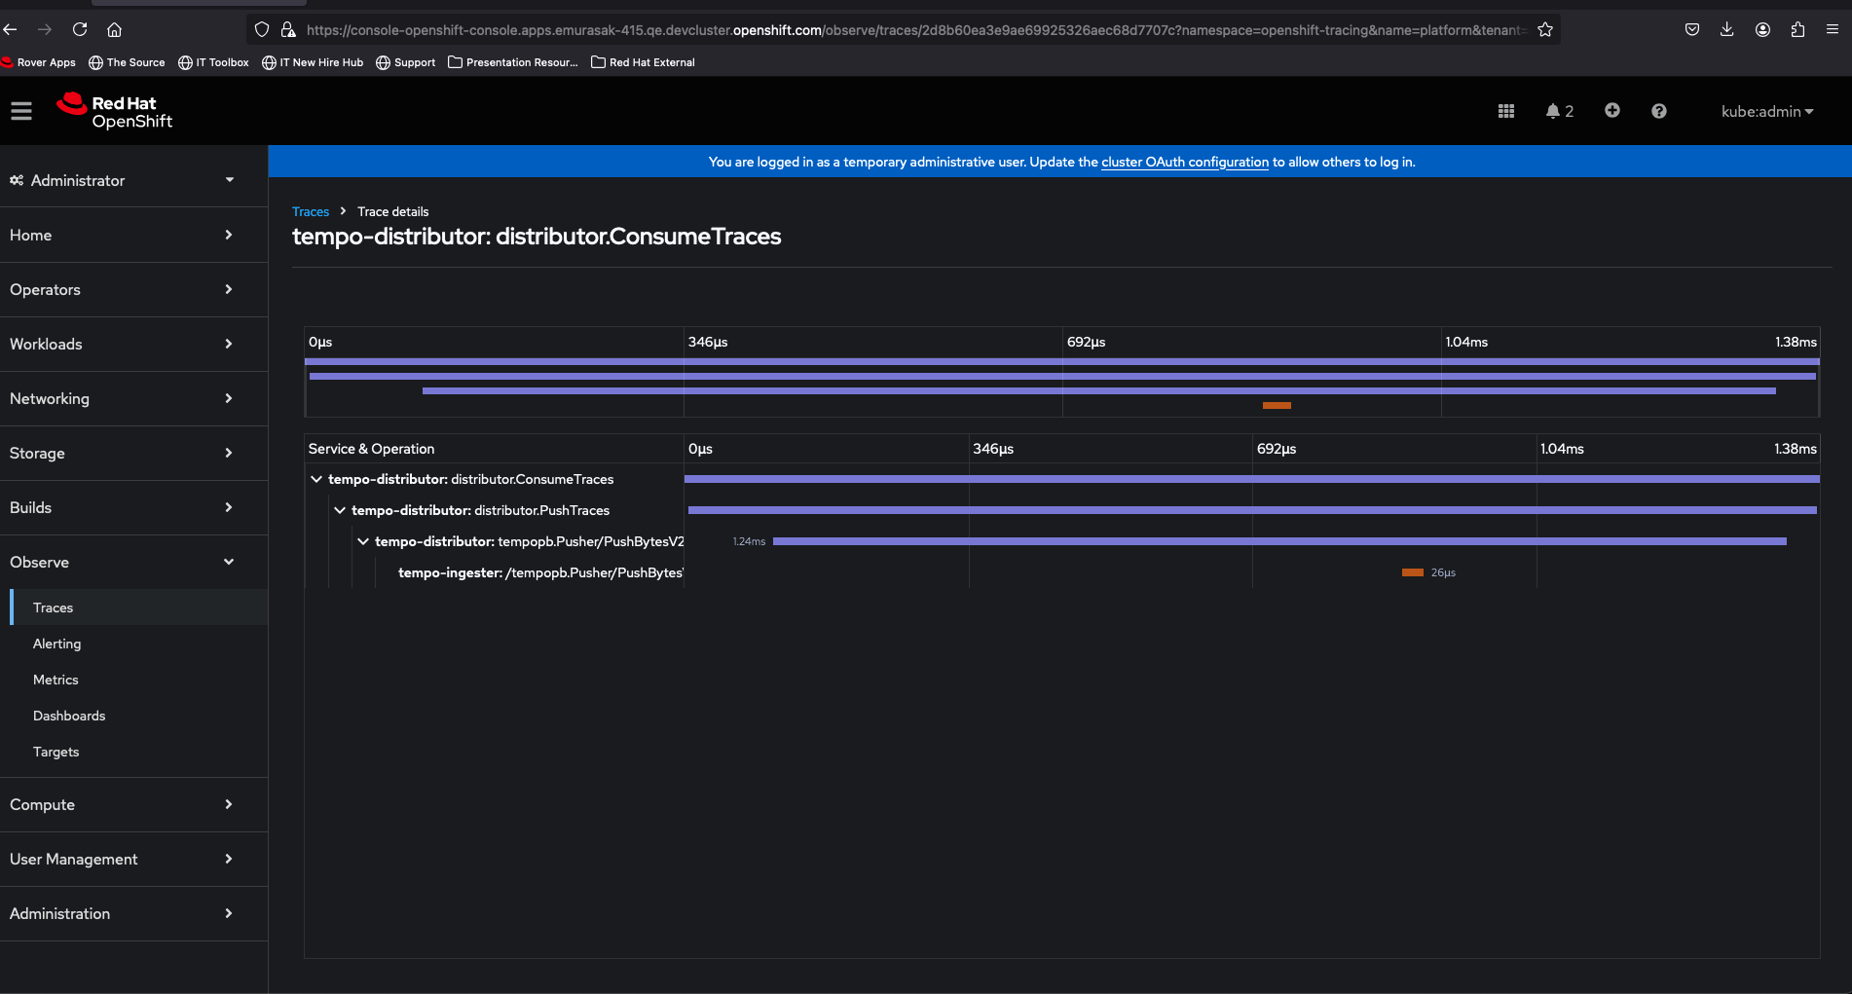This screenshot has width=1852, height=994.
Task: Click the browser home icon
Action: [x=114, y=29]
